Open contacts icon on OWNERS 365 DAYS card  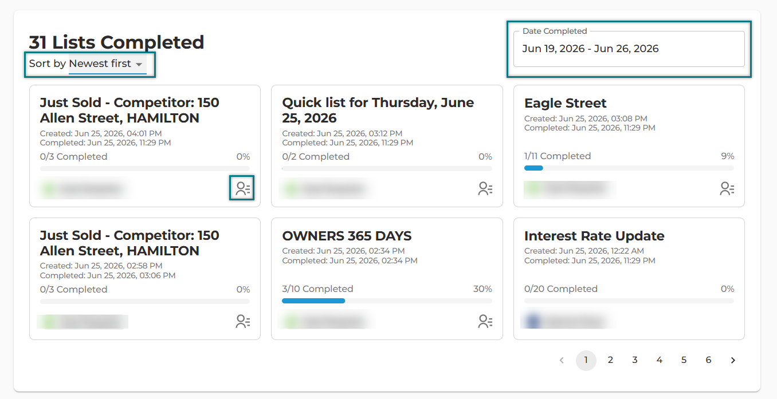coord(485,321)
